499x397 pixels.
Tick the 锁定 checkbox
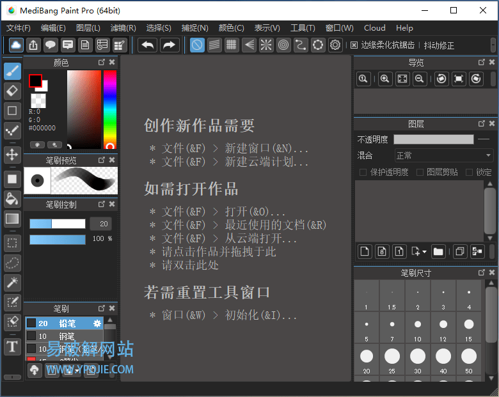[x=469, y=172]
